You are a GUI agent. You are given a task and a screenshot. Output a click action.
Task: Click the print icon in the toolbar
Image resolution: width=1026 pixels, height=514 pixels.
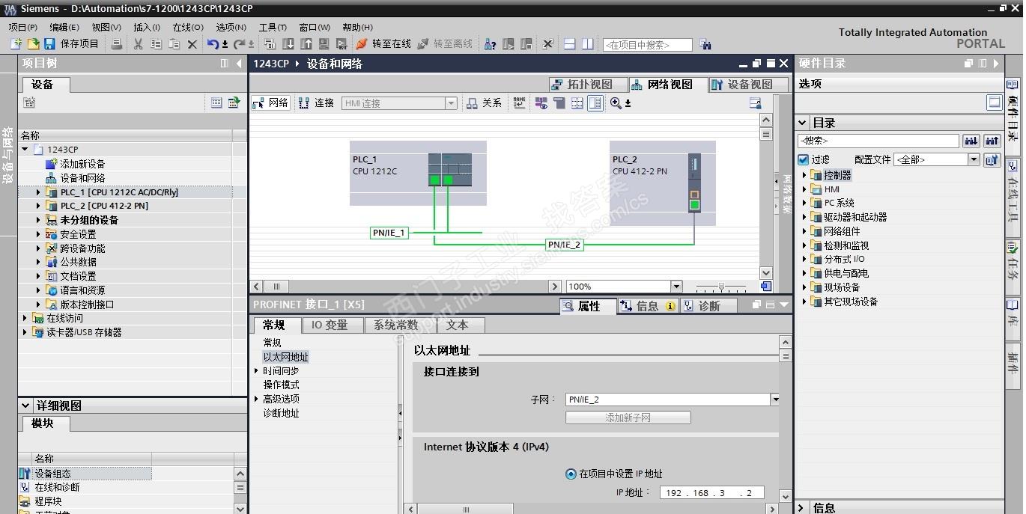tap(117, 44)
